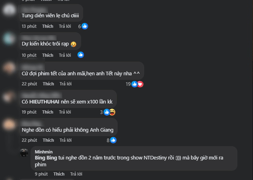Open Minhmin's profile picture
Image resolution: width=253 pixels, height=180 pixels.
point(25,153)
